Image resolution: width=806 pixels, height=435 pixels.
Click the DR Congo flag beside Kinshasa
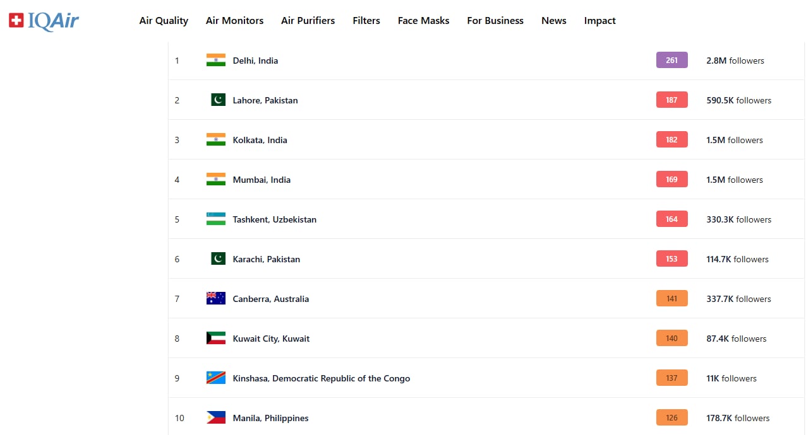[215, 378]
